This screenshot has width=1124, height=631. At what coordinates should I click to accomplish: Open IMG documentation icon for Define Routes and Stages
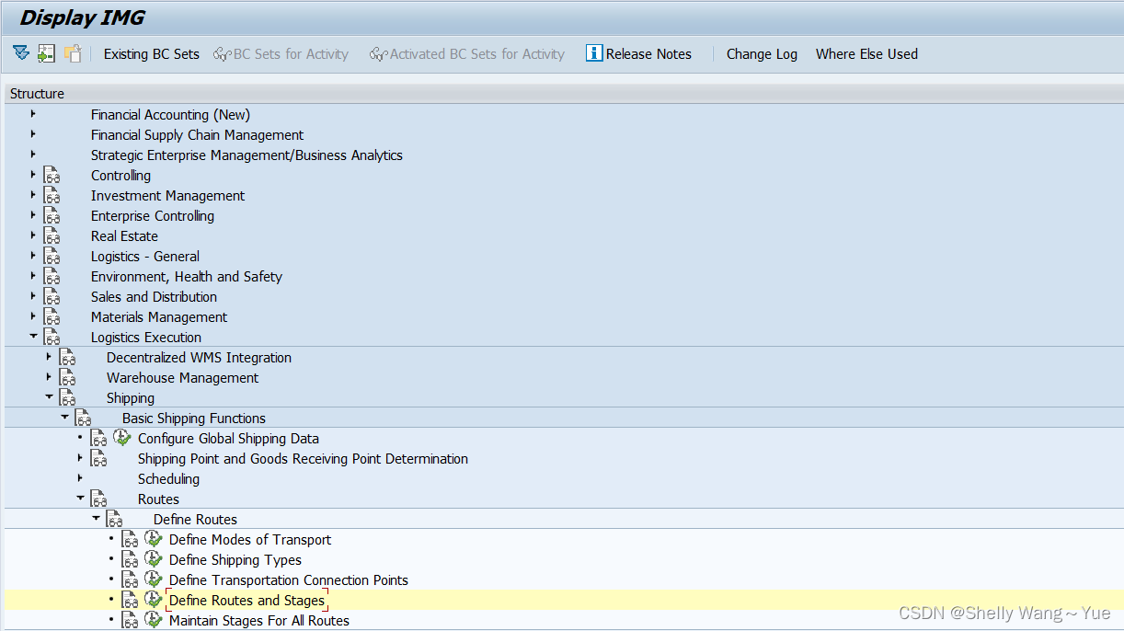coord(130,599)
